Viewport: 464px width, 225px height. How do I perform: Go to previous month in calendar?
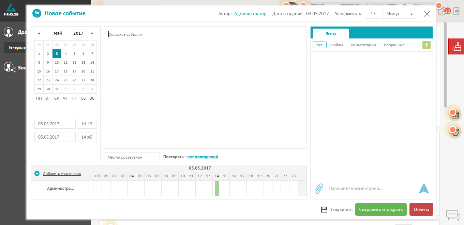tap(39, 33)
